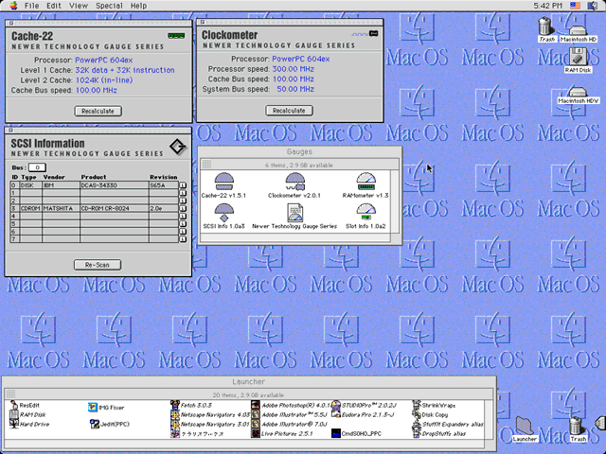Open the File menu

[31, 6]
